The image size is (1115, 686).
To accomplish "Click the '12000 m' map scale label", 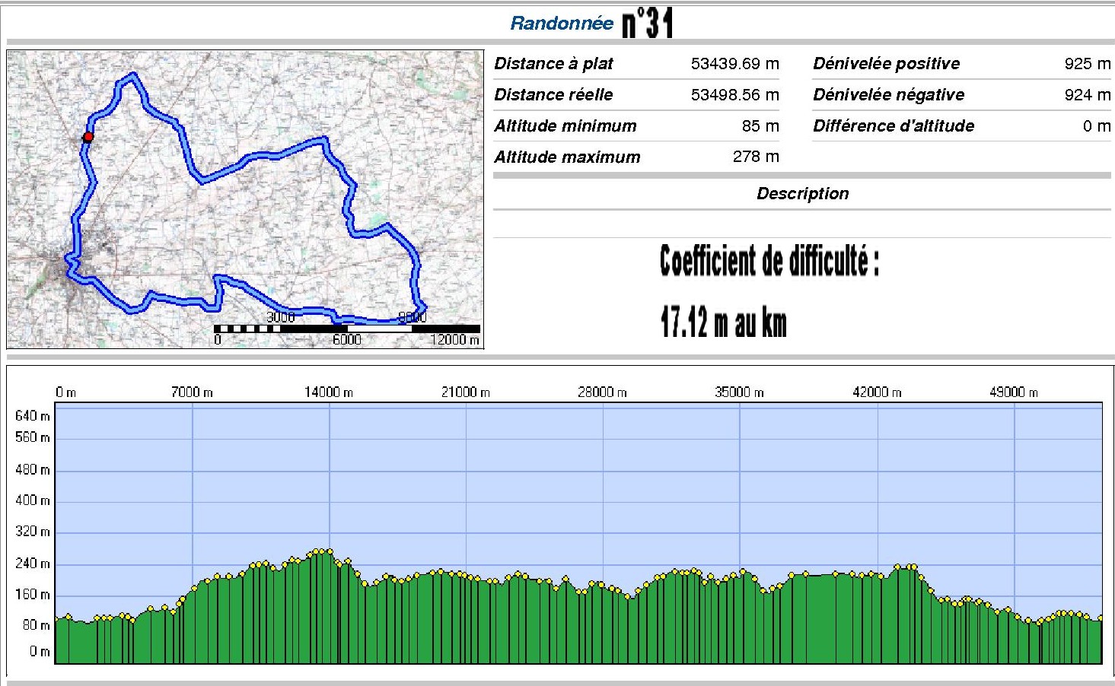I will coord(455,340).
